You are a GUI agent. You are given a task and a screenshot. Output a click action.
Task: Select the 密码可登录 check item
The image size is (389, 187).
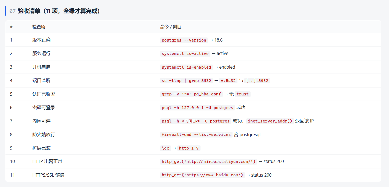click(44, 107)
